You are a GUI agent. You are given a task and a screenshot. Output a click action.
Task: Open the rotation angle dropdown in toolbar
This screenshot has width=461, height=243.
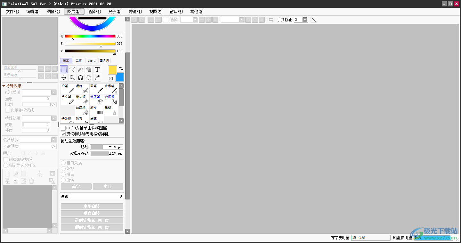(x=242, y=20)
